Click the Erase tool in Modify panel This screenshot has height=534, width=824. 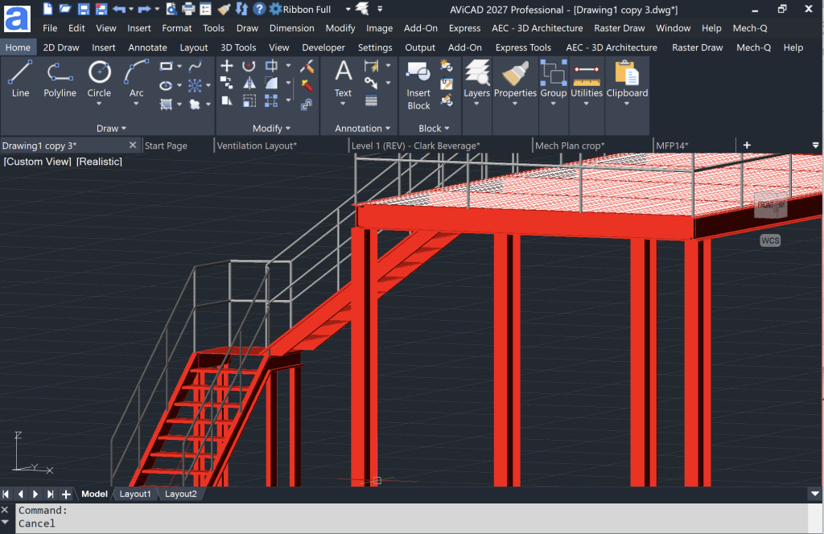(x=307, y=66)
